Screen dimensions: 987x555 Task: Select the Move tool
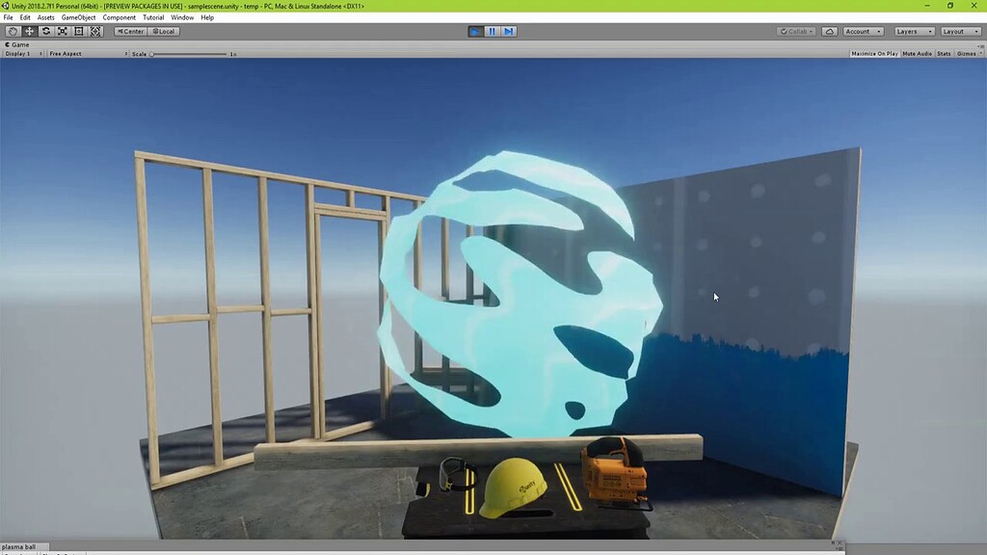coord(29,31)
